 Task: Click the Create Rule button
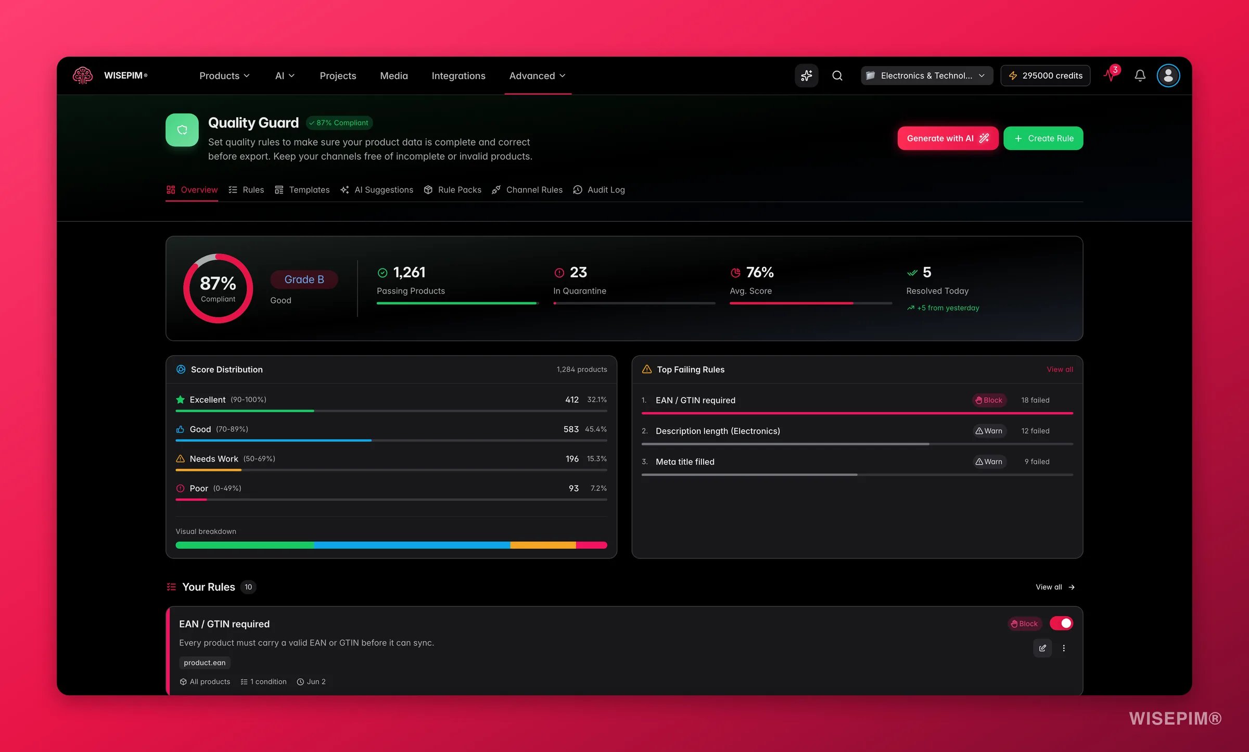coord(1043,138)
